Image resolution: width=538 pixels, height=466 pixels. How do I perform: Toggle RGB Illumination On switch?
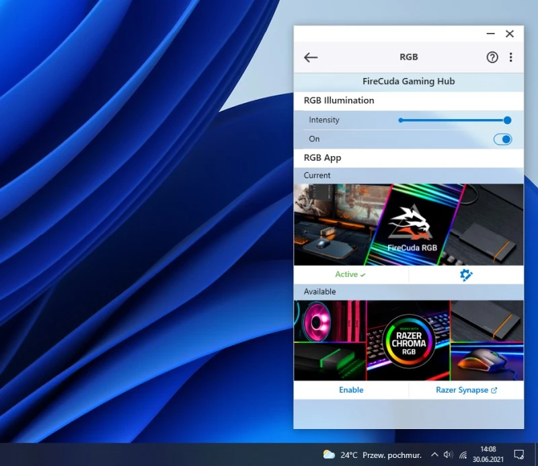502,139
